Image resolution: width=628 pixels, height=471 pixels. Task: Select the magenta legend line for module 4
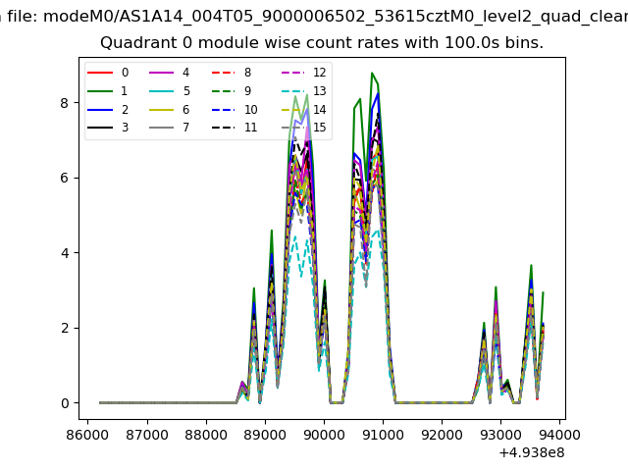pos(162,73)
